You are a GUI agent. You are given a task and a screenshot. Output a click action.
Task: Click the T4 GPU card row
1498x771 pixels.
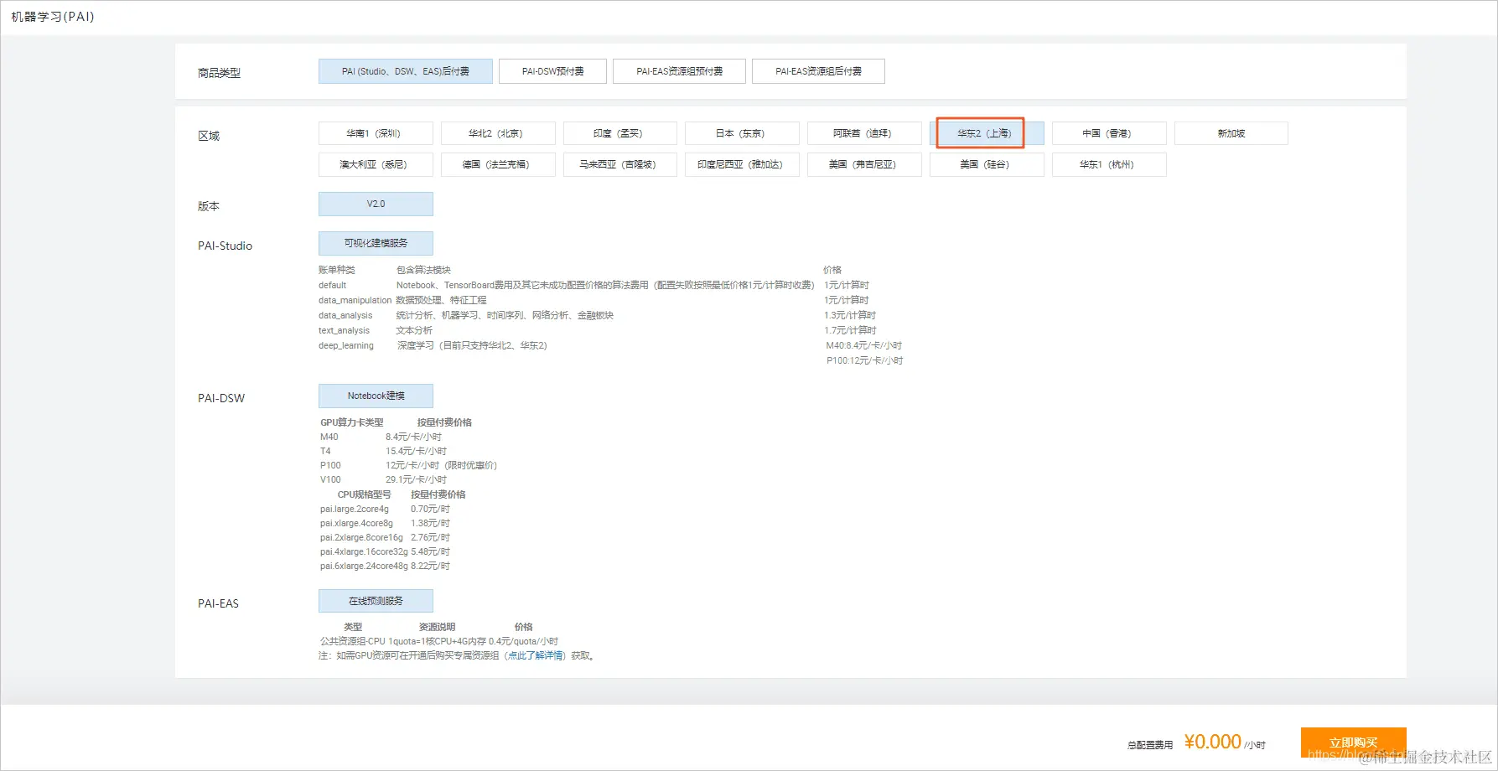383,451
